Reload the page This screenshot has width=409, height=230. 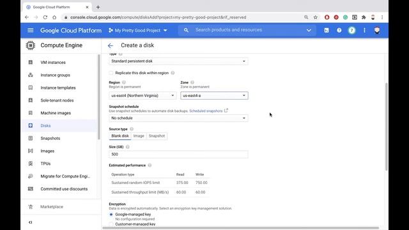click(45, 17)
